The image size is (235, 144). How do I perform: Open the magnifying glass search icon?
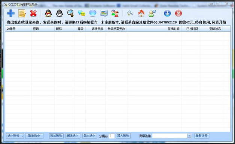(70, 13)
